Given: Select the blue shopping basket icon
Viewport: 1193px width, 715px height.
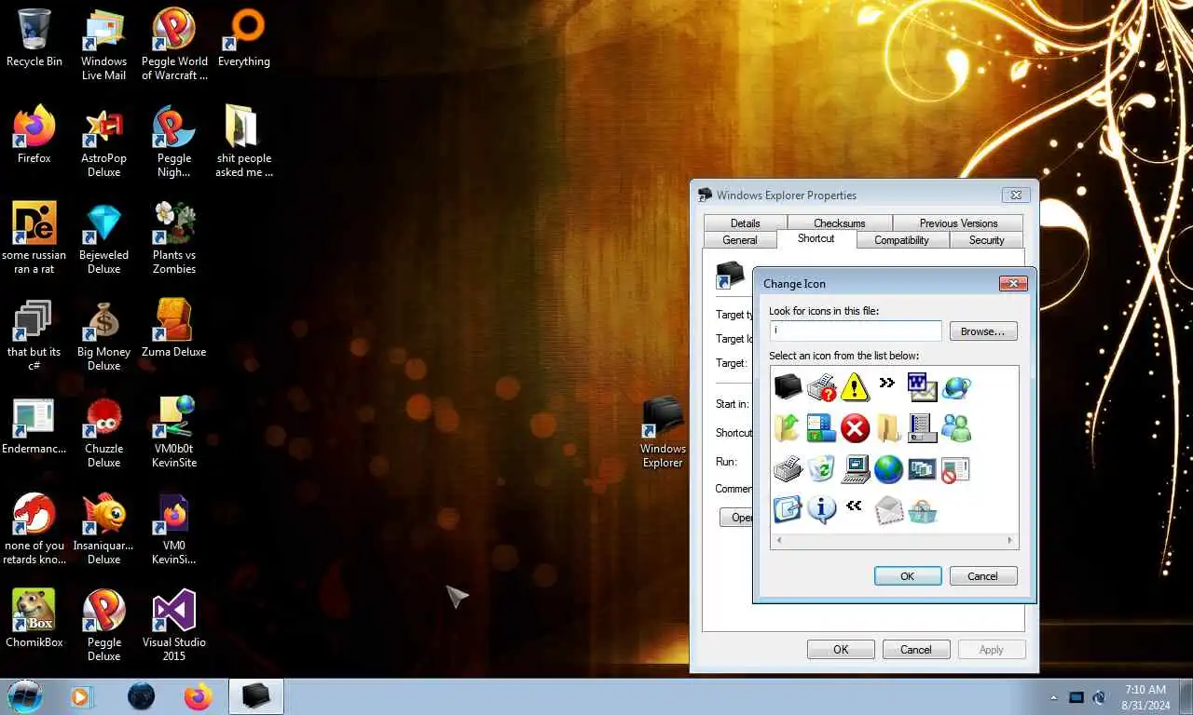Looking at the screenshot, I should 922,511.
